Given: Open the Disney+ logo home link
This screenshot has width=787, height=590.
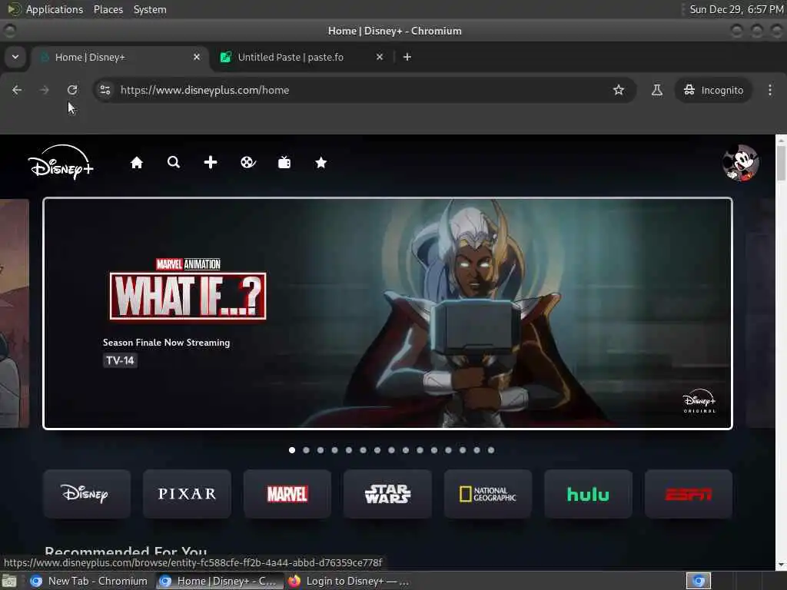Looking at the screenshot, I should [x=61, y=162].
